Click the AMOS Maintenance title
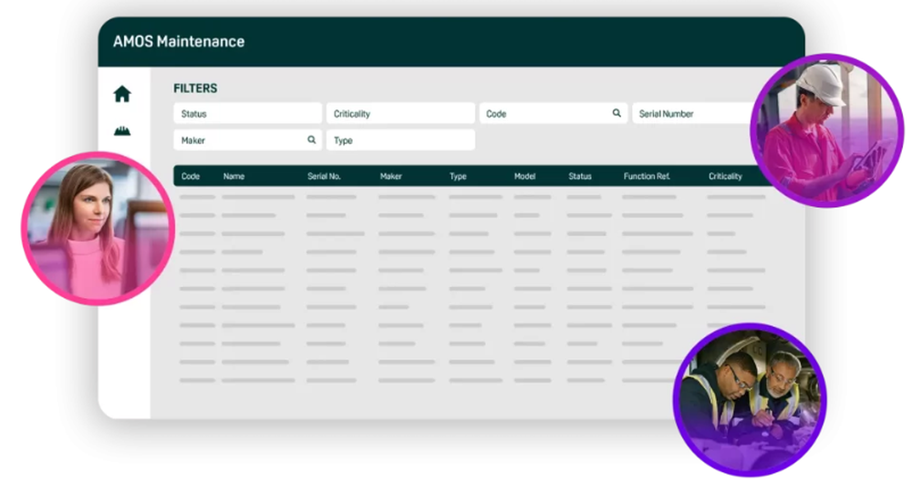The width and height of the screenshot is (912, 482). click(179, 41)
